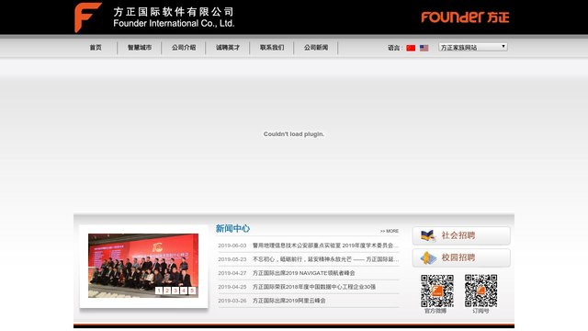This screenshot has width=588, height=331.
Task: Show slide 5 in photo carousel
Action: click(x=192, y=291)
